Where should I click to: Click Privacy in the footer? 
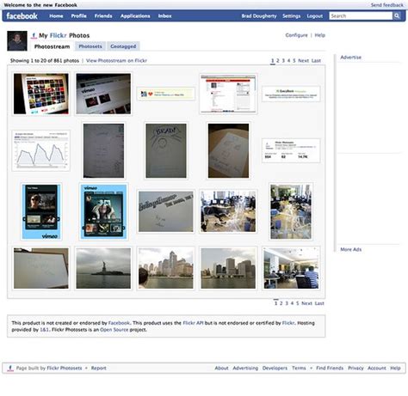point(355,369)
